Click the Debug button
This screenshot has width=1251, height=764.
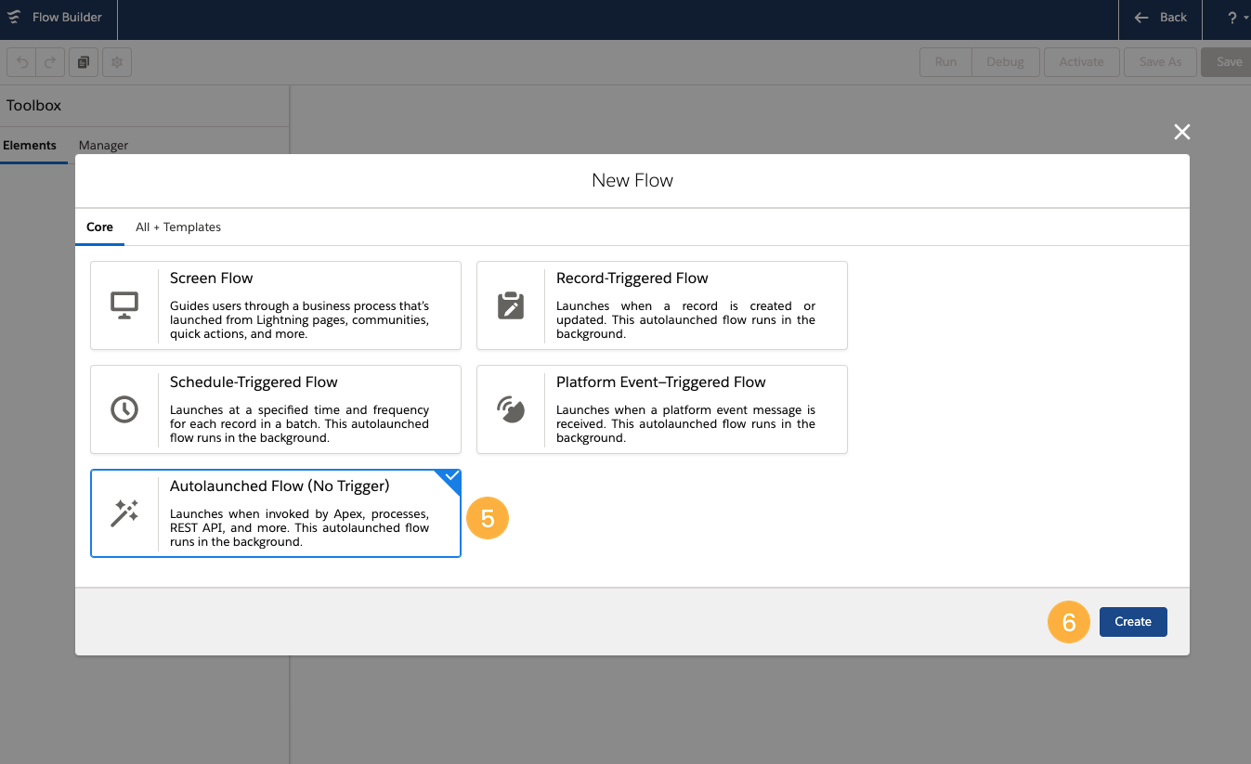[1005, 61]
